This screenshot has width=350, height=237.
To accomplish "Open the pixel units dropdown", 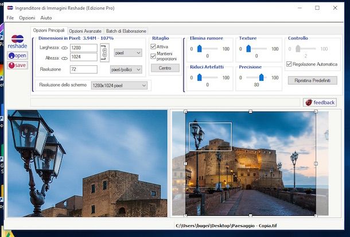I will [x=127, y=53].
